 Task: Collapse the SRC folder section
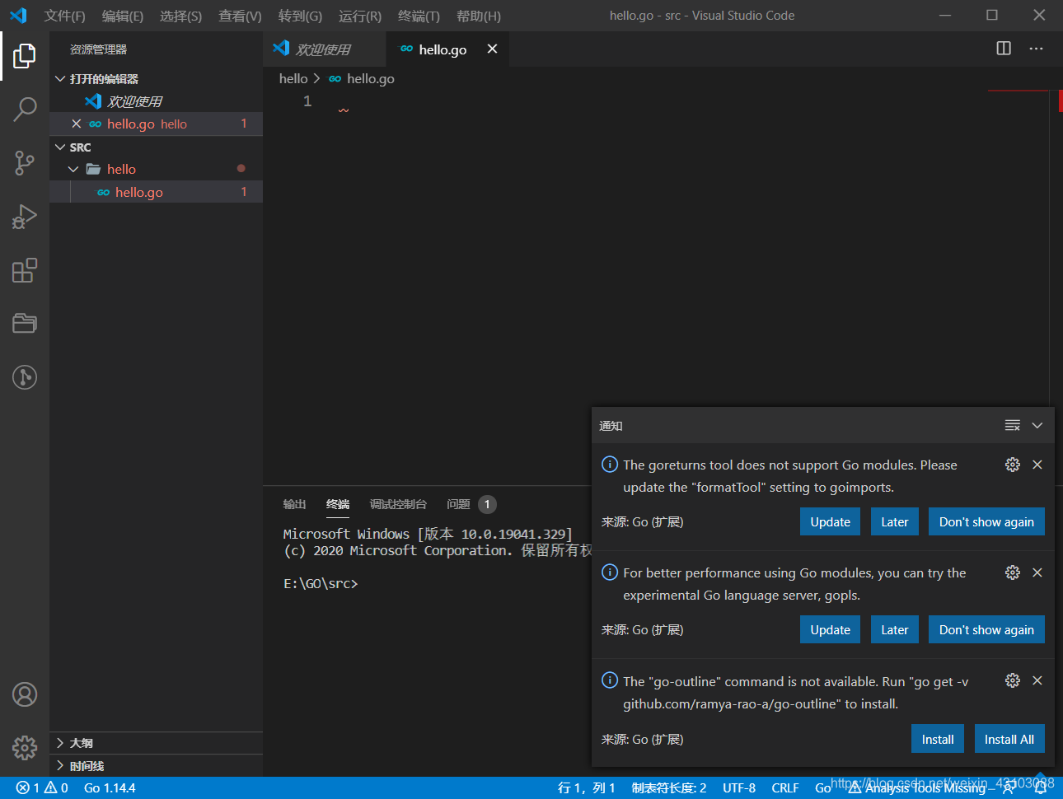pyautogui.click(x=59, y=147)
